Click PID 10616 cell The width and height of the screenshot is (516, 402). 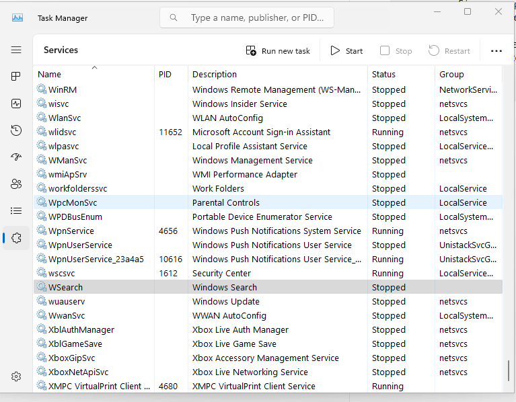tap(170, 259)
